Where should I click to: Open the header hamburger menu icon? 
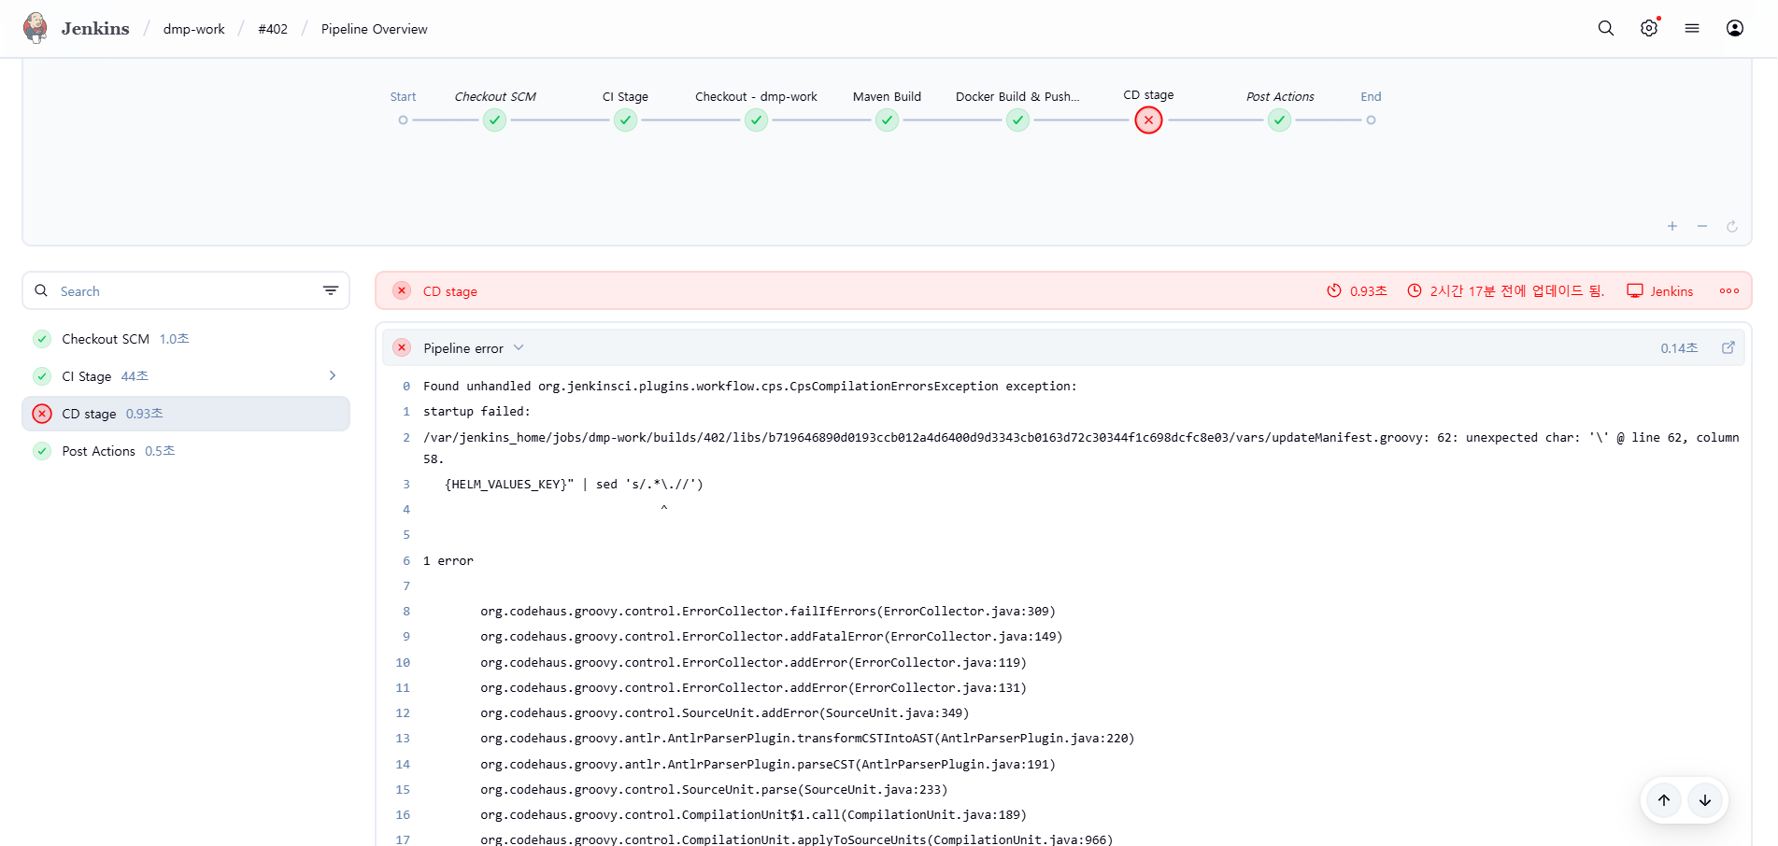pyautogui.click(x=1691, y=28)
